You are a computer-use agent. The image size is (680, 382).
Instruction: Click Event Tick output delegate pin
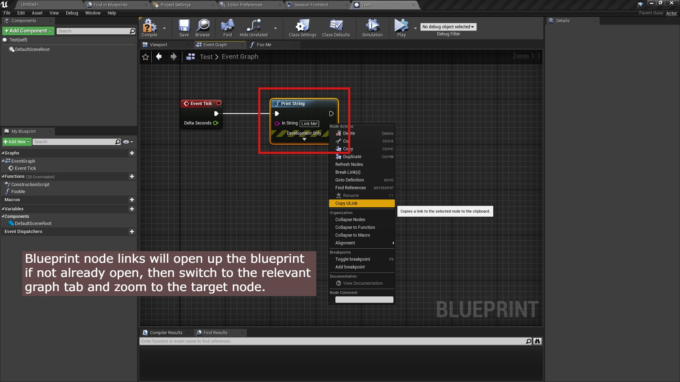tap(219, 103)
